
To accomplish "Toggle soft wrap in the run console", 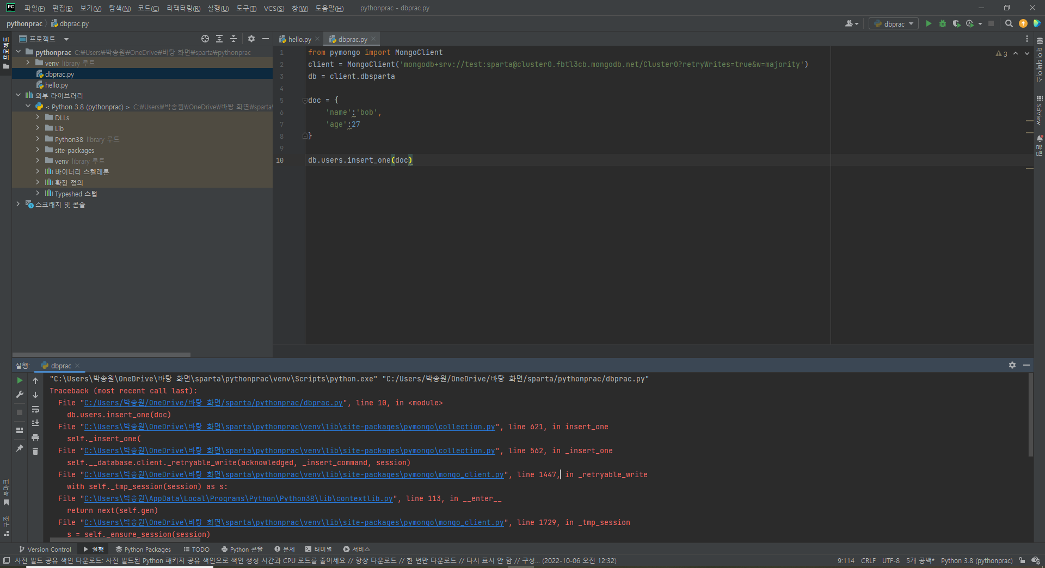I will click(x=35, y=409).
